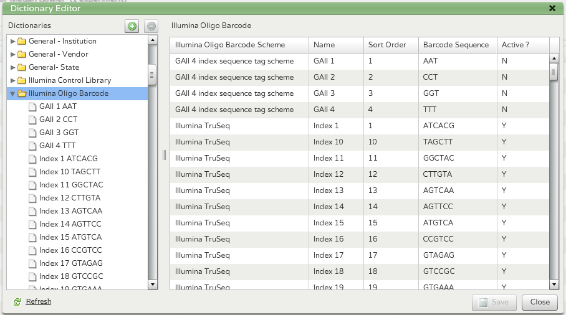566x315 pixels.
Task: Select the Index 13 AGTCAA tree label
Action: pyautogui.click(x=71, y=211)
